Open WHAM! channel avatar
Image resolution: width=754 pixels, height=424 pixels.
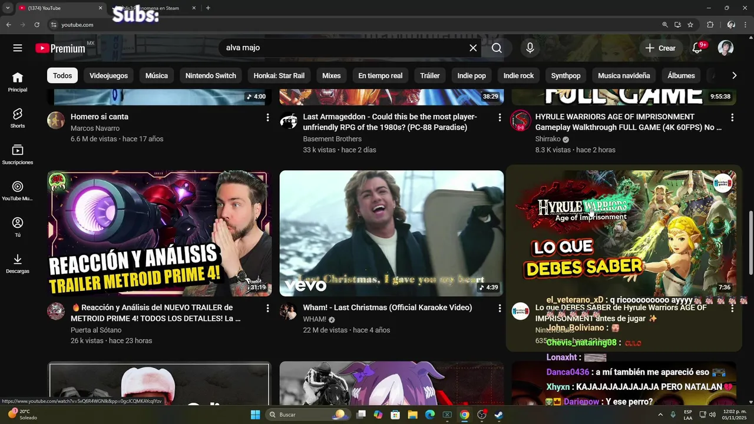pyautogui.click(x=289, y=311)
